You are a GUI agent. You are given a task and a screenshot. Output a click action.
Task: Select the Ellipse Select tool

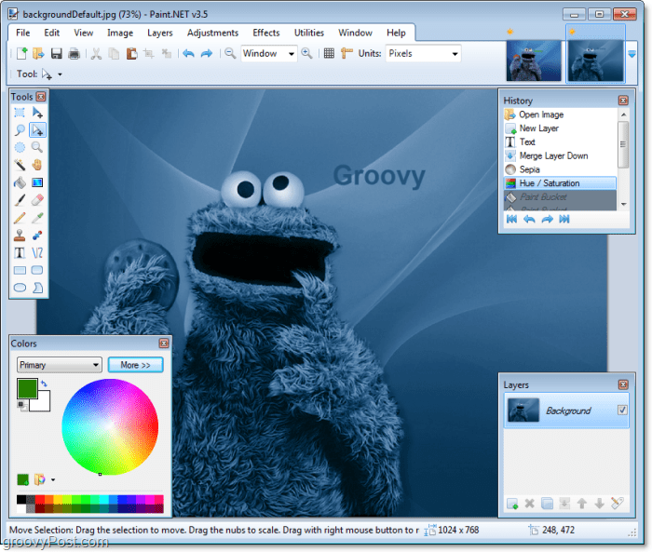(x=20, y=148)
